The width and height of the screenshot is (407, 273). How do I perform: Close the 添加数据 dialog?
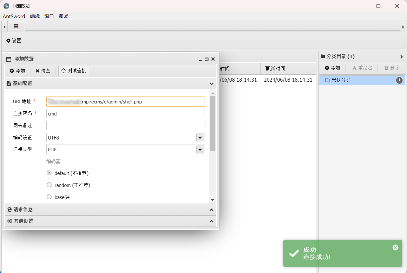pos(213,59)
